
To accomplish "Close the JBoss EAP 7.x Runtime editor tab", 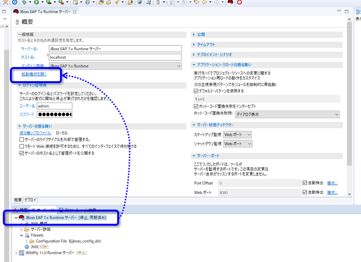I will 75,12.
